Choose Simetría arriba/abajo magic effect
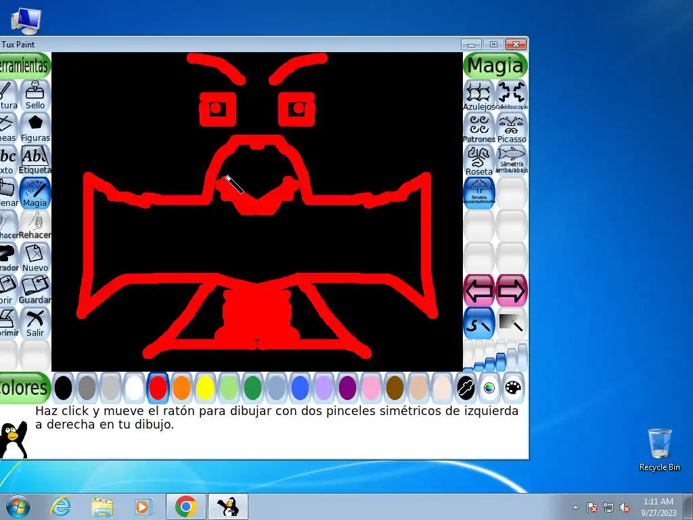Screen dimensions: 693x520 pyautogui.click(x=512, y=160)
